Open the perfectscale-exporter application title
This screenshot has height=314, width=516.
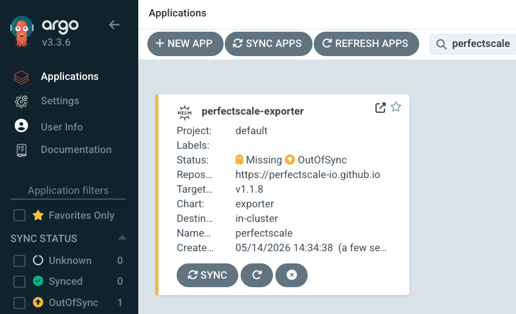252,112
